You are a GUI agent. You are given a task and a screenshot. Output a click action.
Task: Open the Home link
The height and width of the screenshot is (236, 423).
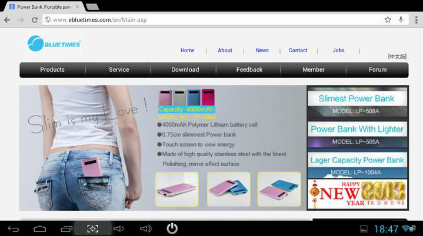188,50
